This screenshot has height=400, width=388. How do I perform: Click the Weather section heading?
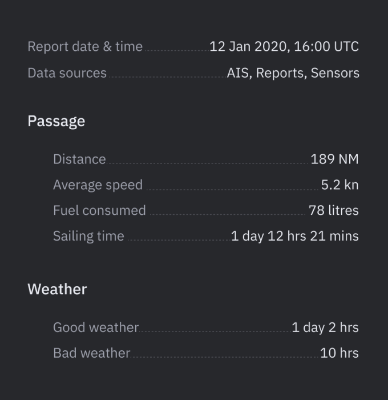57,289
